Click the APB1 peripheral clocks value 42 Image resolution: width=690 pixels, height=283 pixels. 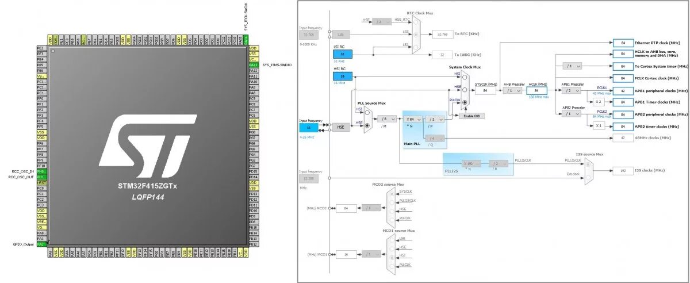[622, 90]
